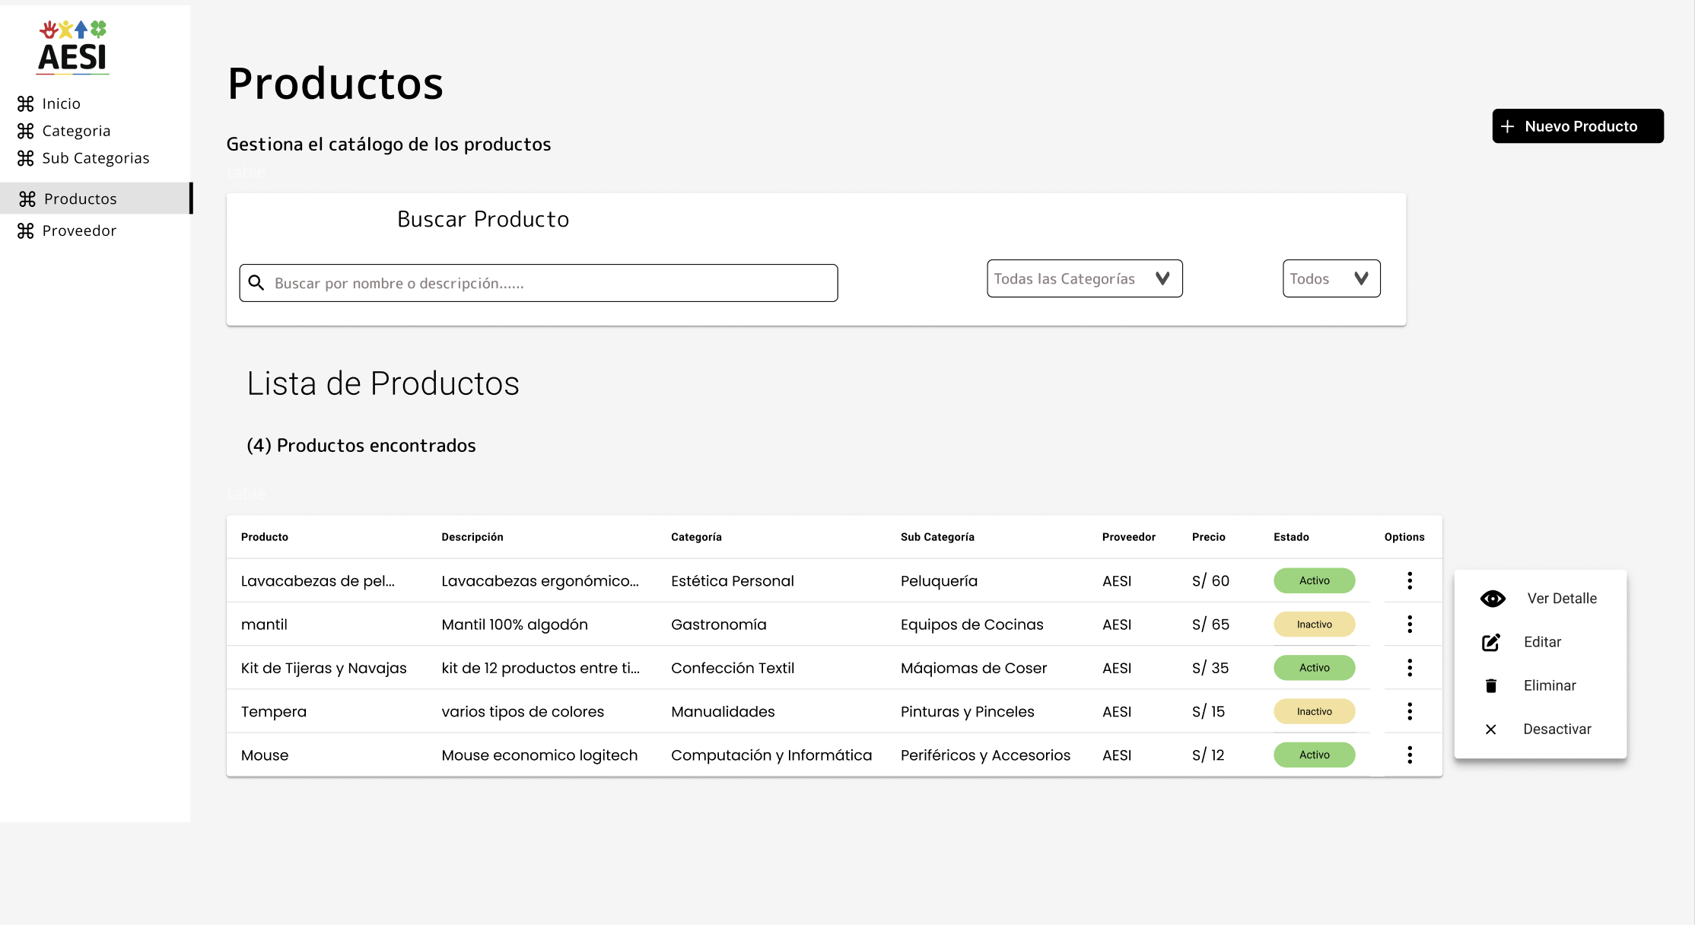
Task: Click the 'Manualidades' category cell
Action: (723, 711)
